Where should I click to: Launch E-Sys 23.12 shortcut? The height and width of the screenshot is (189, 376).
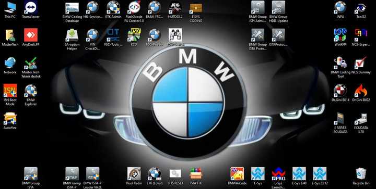tap(320, 176)
